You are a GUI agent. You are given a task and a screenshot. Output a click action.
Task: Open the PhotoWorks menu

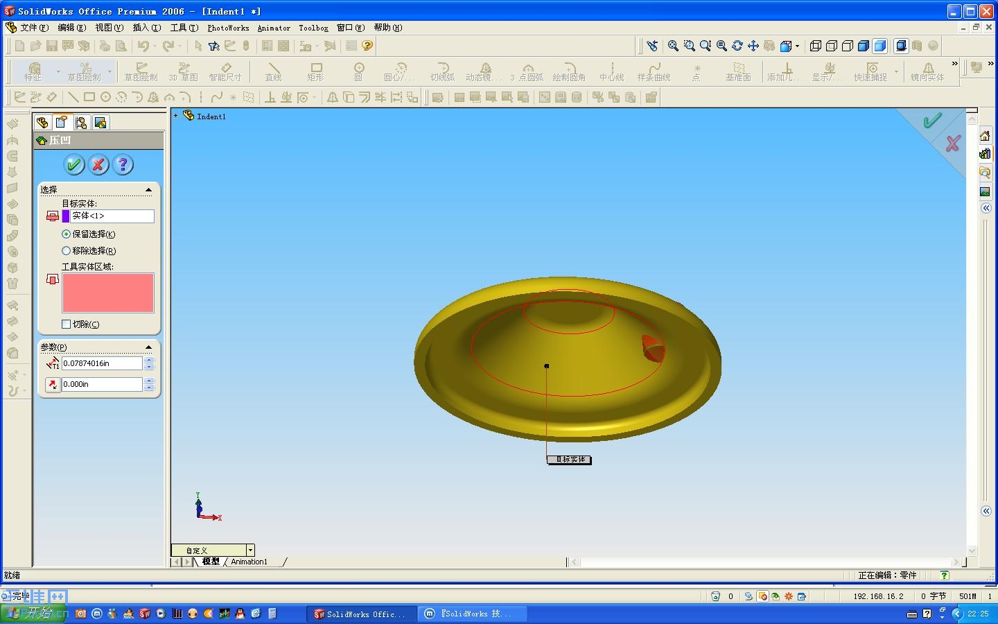click(x=228, y=28)
